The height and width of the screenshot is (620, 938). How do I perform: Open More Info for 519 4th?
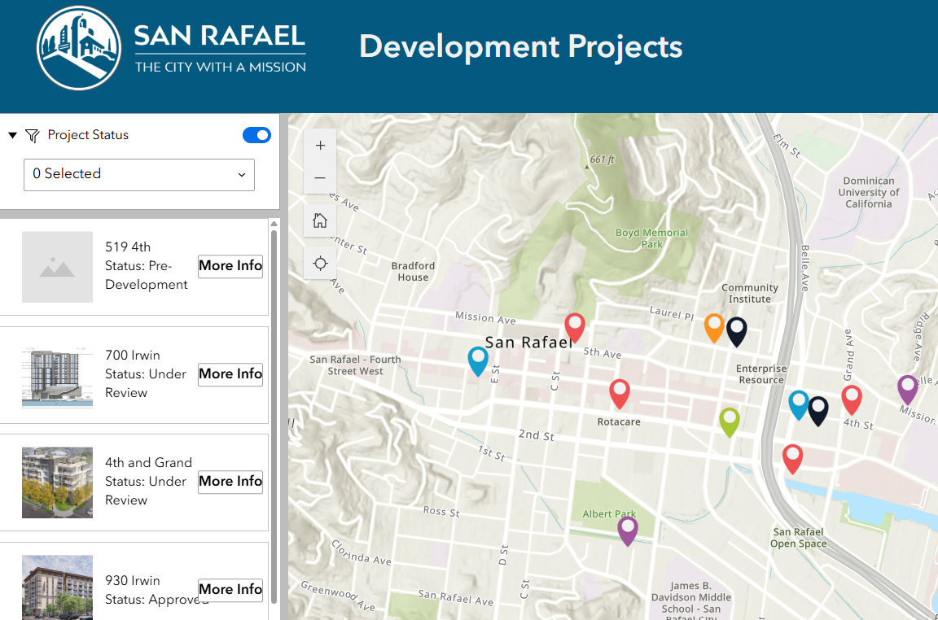click(230, 265)
